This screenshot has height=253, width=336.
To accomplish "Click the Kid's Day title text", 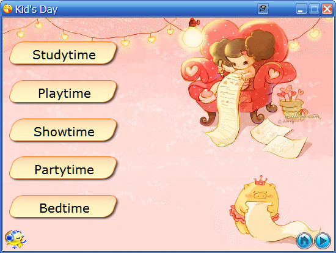I will (x=37, y=9).
